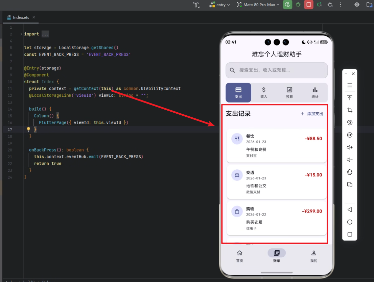The height and width of the screenshot is (282, 374).
Task: Click line number 17 in the gutter
Action: [10, 130]
